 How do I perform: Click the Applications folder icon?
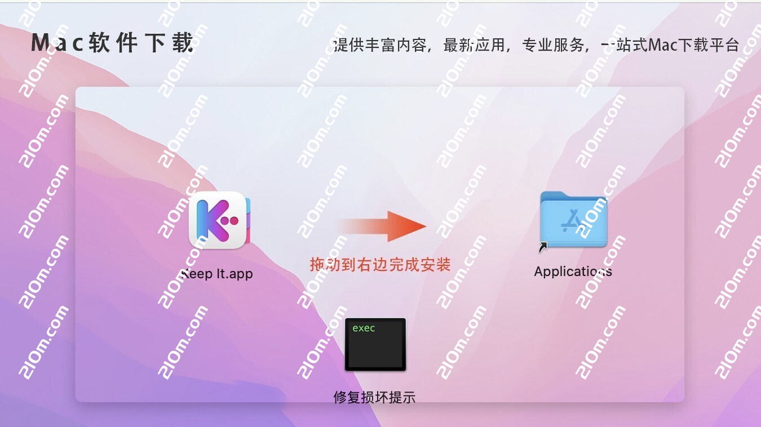(x=573, y=220)
